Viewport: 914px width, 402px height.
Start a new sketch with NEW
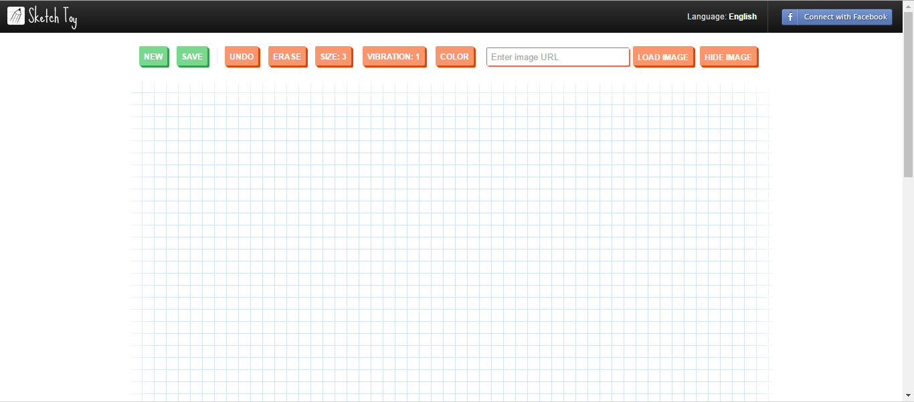click(x=153, y=57)
